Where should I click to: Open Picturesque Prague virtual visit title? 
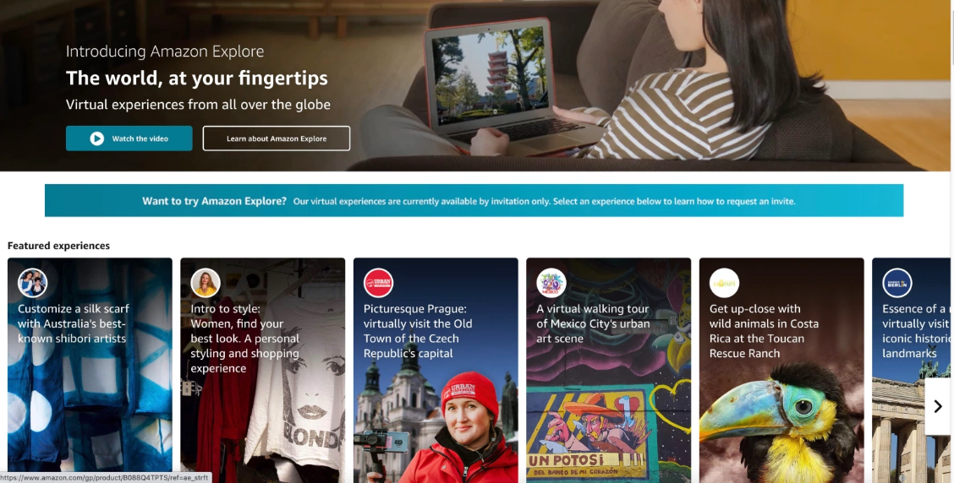click(x=418, y=331)
